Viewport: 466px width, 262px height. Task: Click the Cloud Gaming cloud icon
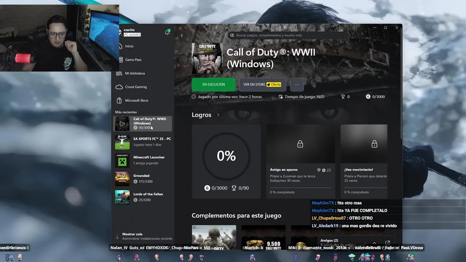click(x=119, y=87)
